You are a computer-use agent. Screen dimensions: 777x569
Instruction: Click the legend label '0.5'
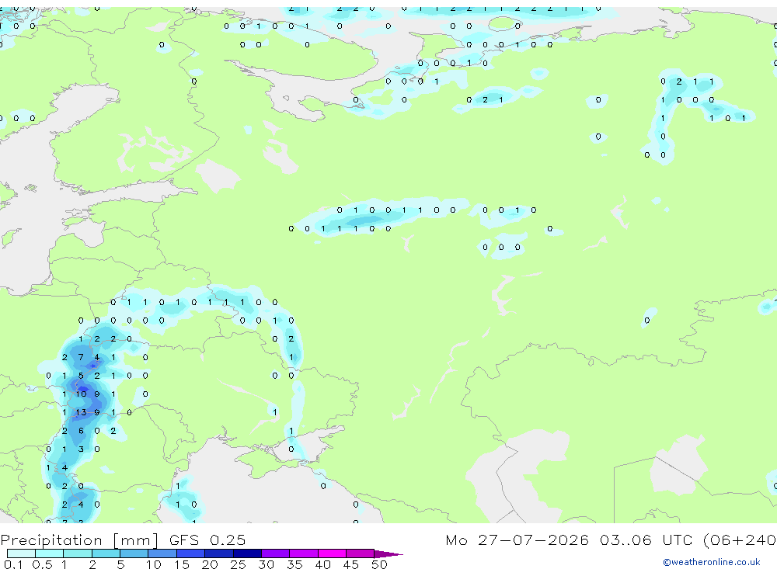point(42,564)
